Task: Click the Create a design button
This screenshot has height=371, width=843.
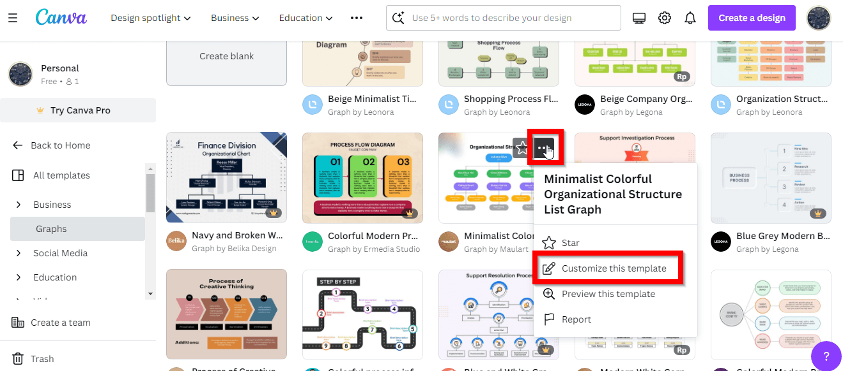Action: pyautogui.click(x=752, y=18)
